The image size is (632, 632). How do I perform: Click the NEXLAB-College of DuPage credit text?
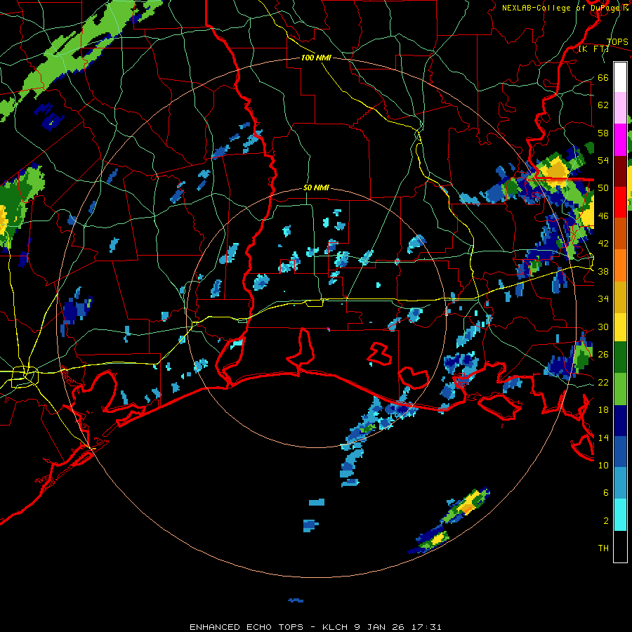pyautogui.click(x=565, y=8)
